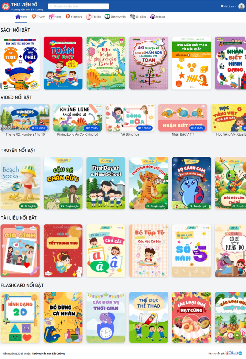
Task: Open the Beach Socks story
Action: [20, 183]
